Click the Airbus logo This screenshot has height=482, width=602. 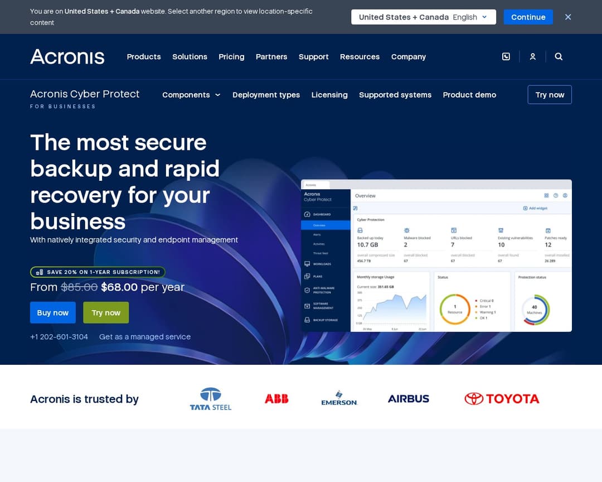pyautogui.click(x=409, y=399)
